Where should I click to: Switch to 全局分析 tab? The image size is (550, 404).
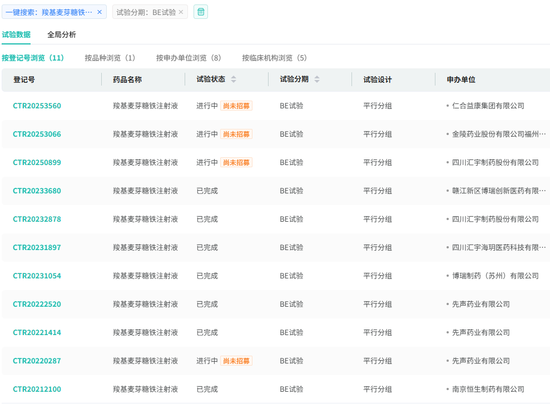62,34
